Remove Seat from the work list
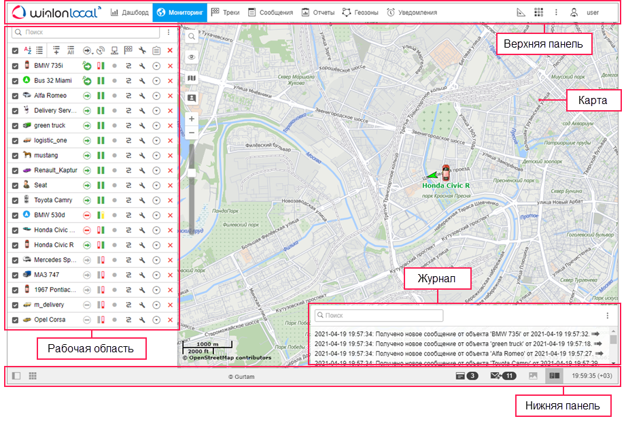Image resolution: width=626 pixels, height=421 pixels. (170, 186)
